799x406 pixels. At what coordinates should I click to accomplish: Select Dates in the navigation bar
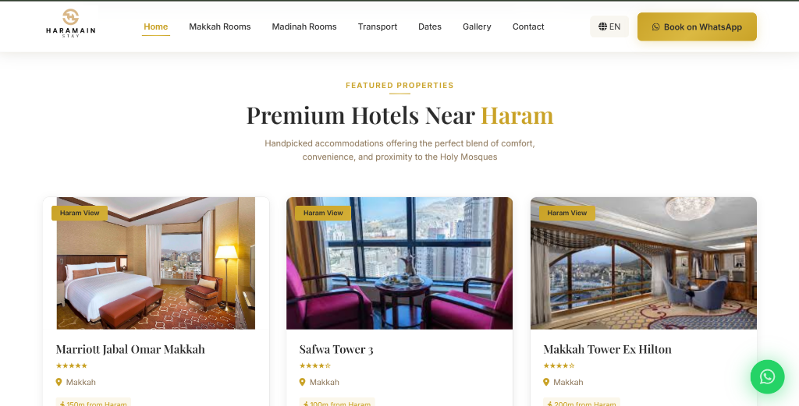[x=430, y=26]
